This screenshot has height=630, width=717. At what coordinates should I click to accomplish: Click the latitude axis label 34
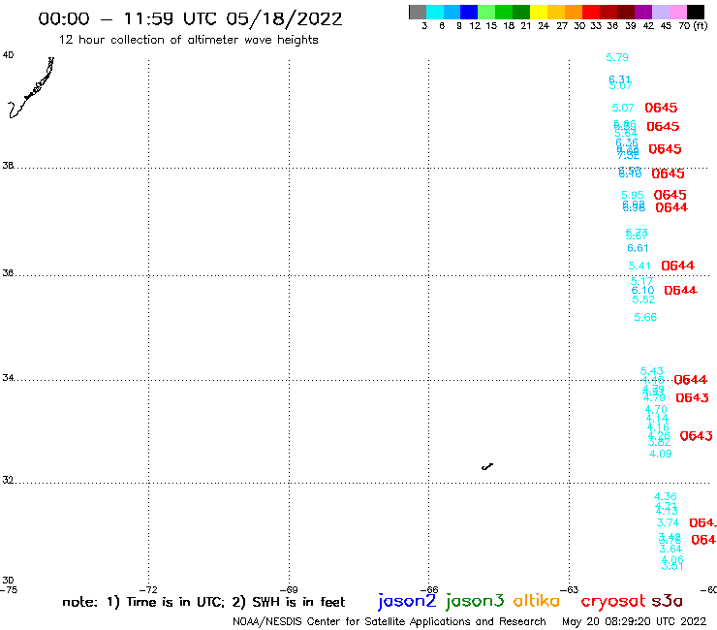8,378
